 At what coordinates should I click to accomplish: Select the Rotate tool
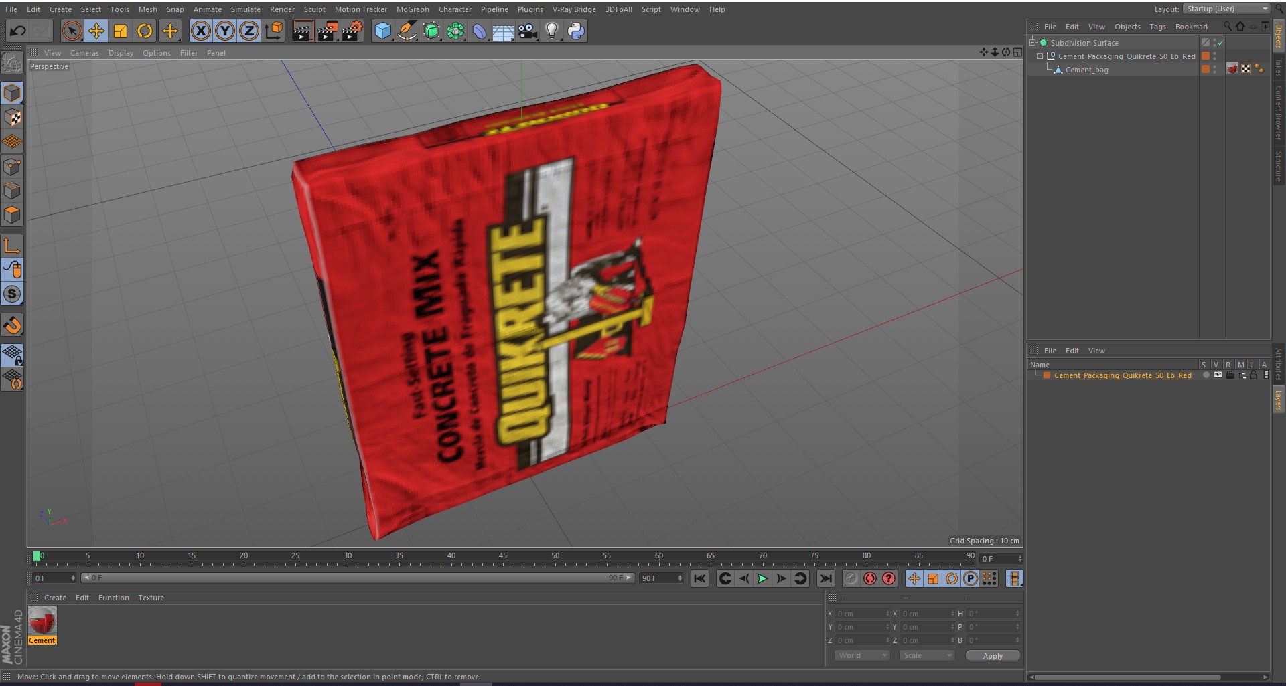click(145, 31)
